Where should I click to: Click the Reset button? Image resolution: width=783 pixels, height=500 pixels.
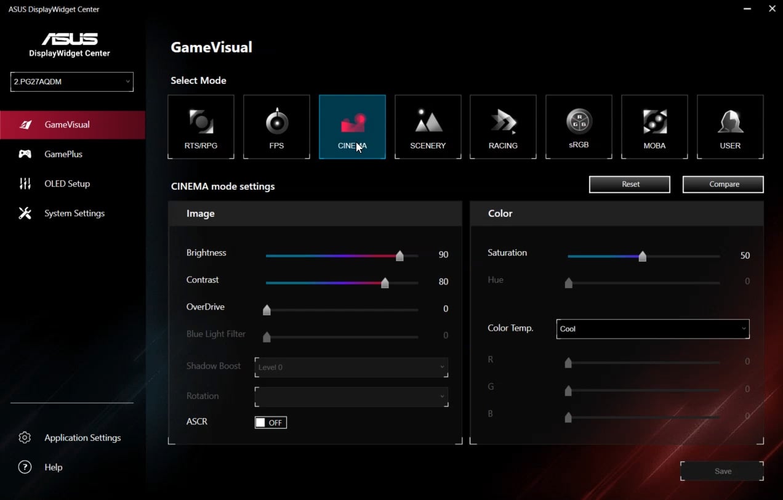(x=629, y=184)
